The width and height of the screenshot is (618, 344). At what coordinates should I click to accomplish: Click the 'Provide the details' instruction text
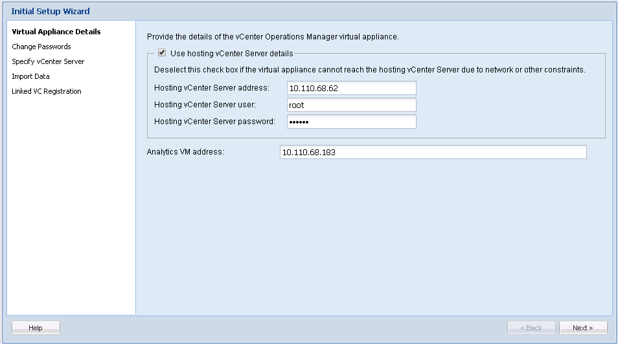(273, 37)
